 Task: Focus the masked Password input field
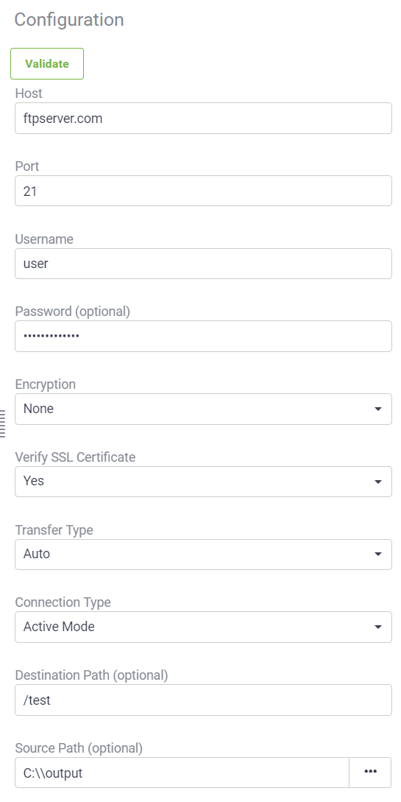203,336
